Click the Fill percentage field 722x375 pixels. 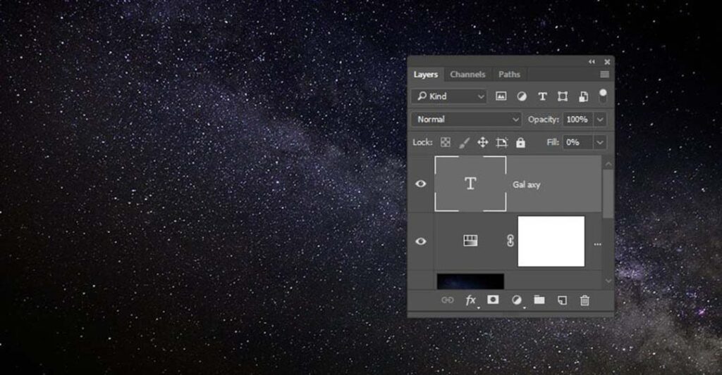click(x=577, y=142)
